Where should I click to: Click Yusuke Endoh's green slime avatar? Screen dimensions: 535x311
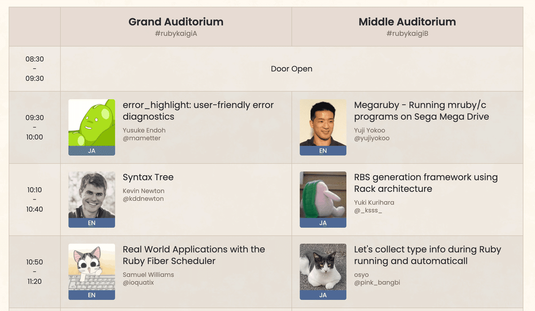(91, 123)
